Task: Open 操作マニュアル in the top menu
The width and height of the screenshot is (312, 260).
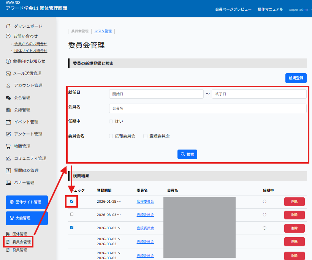Action: click(270, 9)
